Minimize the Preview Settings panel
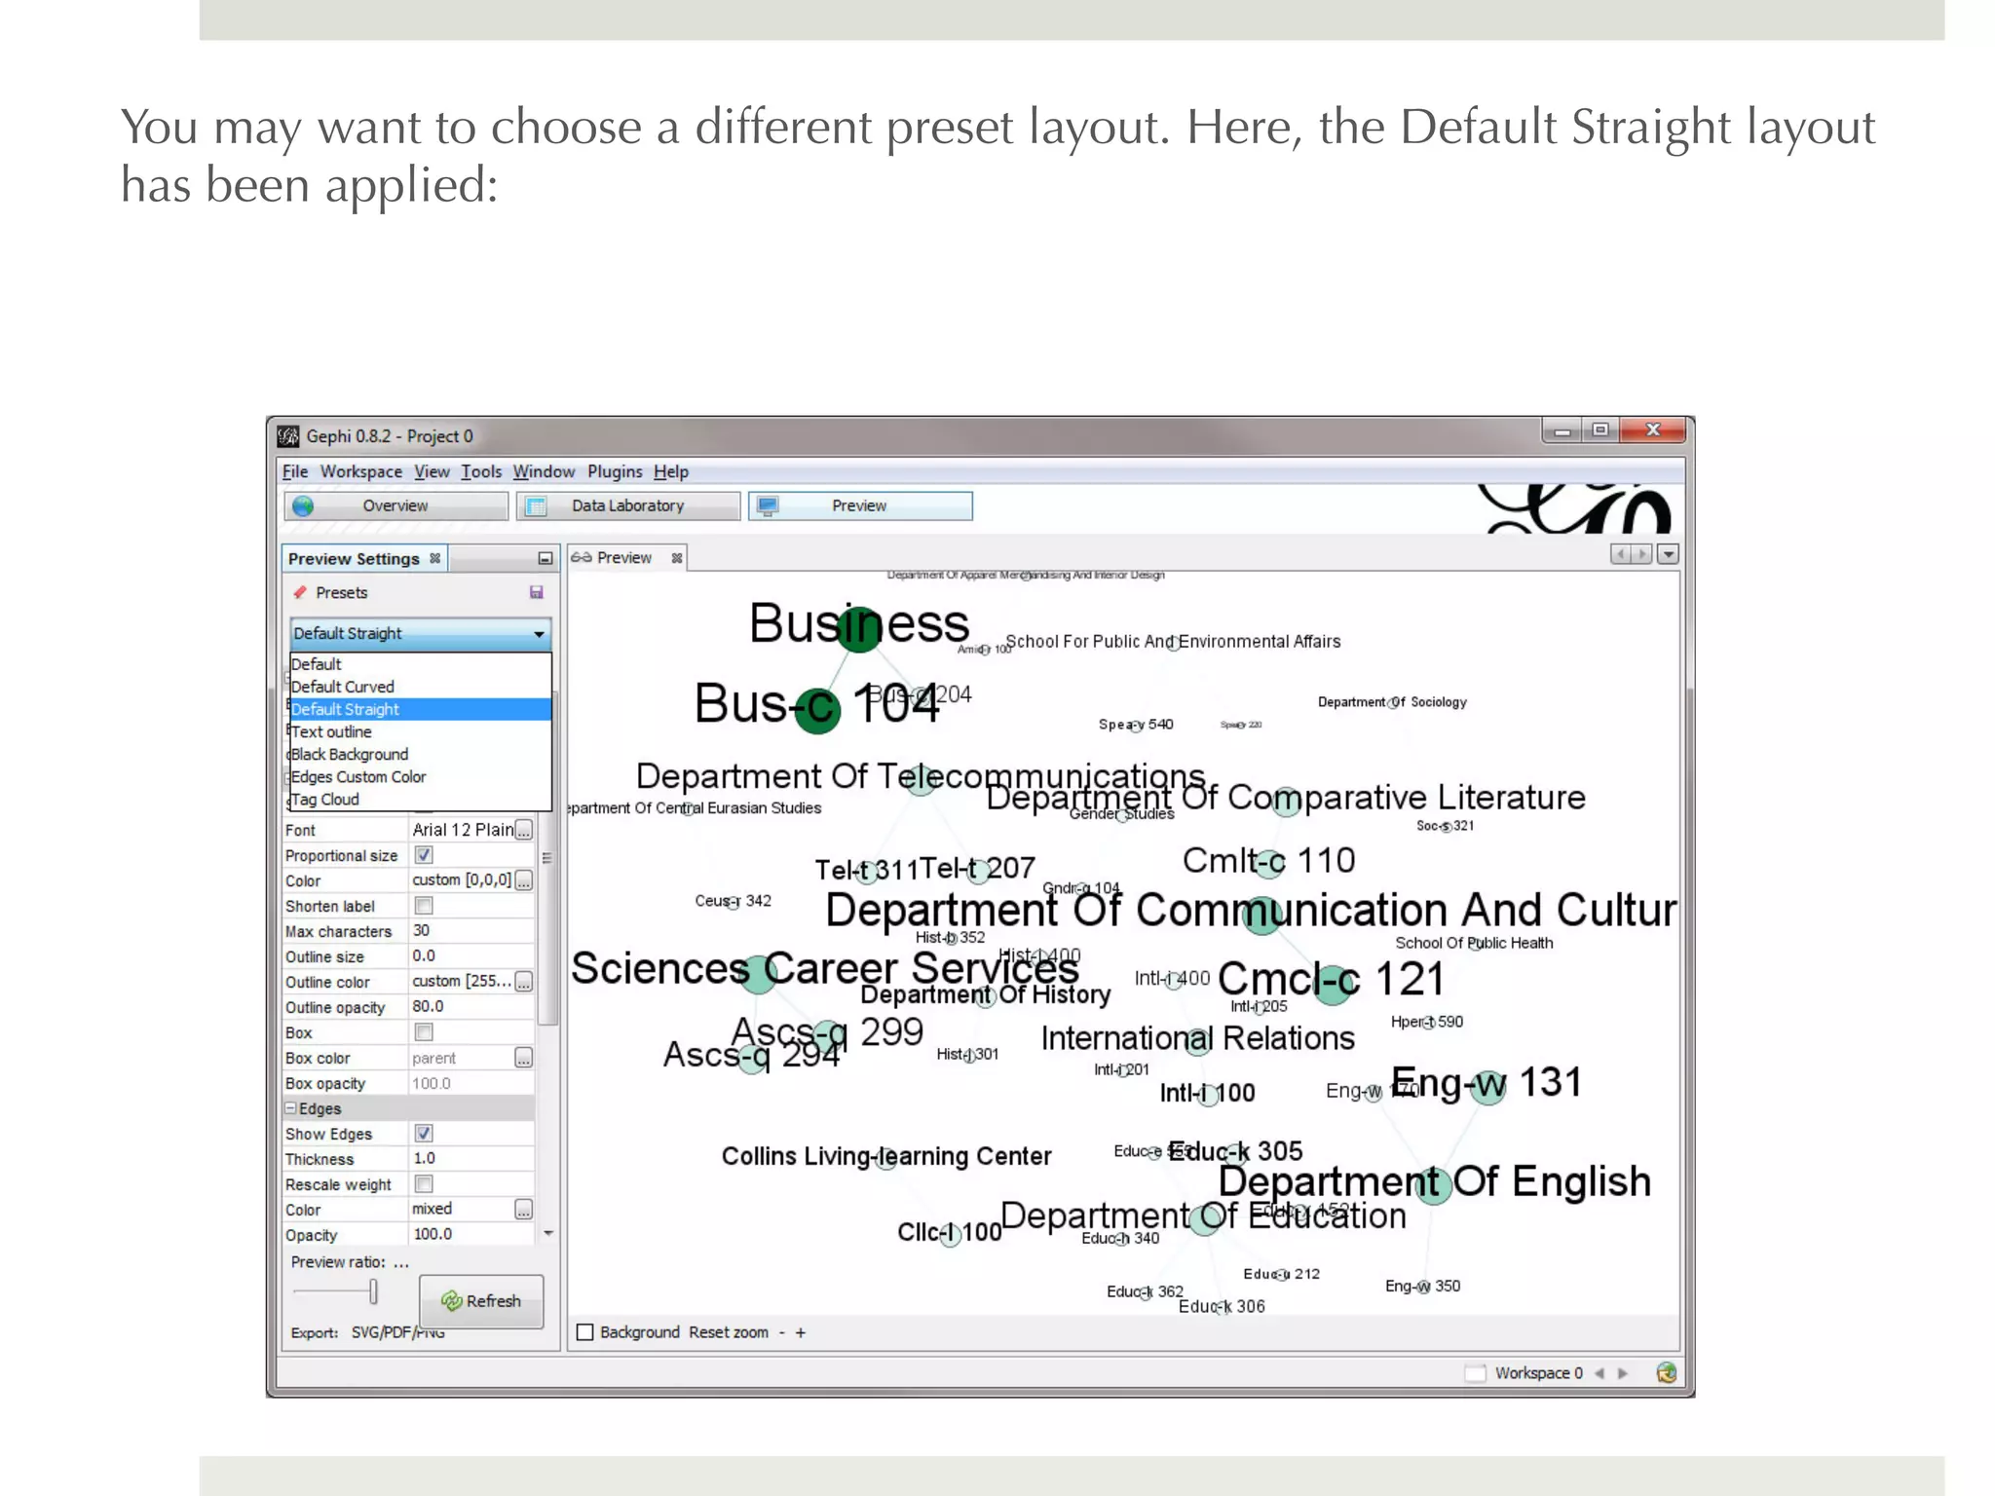Screen dimensions: 1995x1496 pos(545,558)
